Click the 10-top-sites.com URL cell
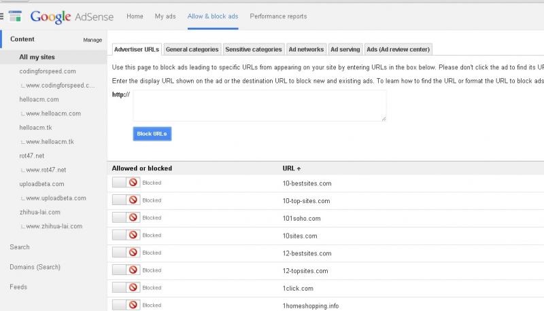 (307, 201)
